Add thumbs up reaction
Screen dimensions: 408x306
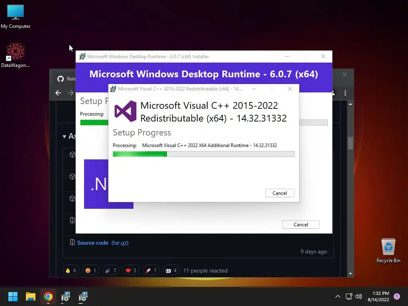[71, 271]
